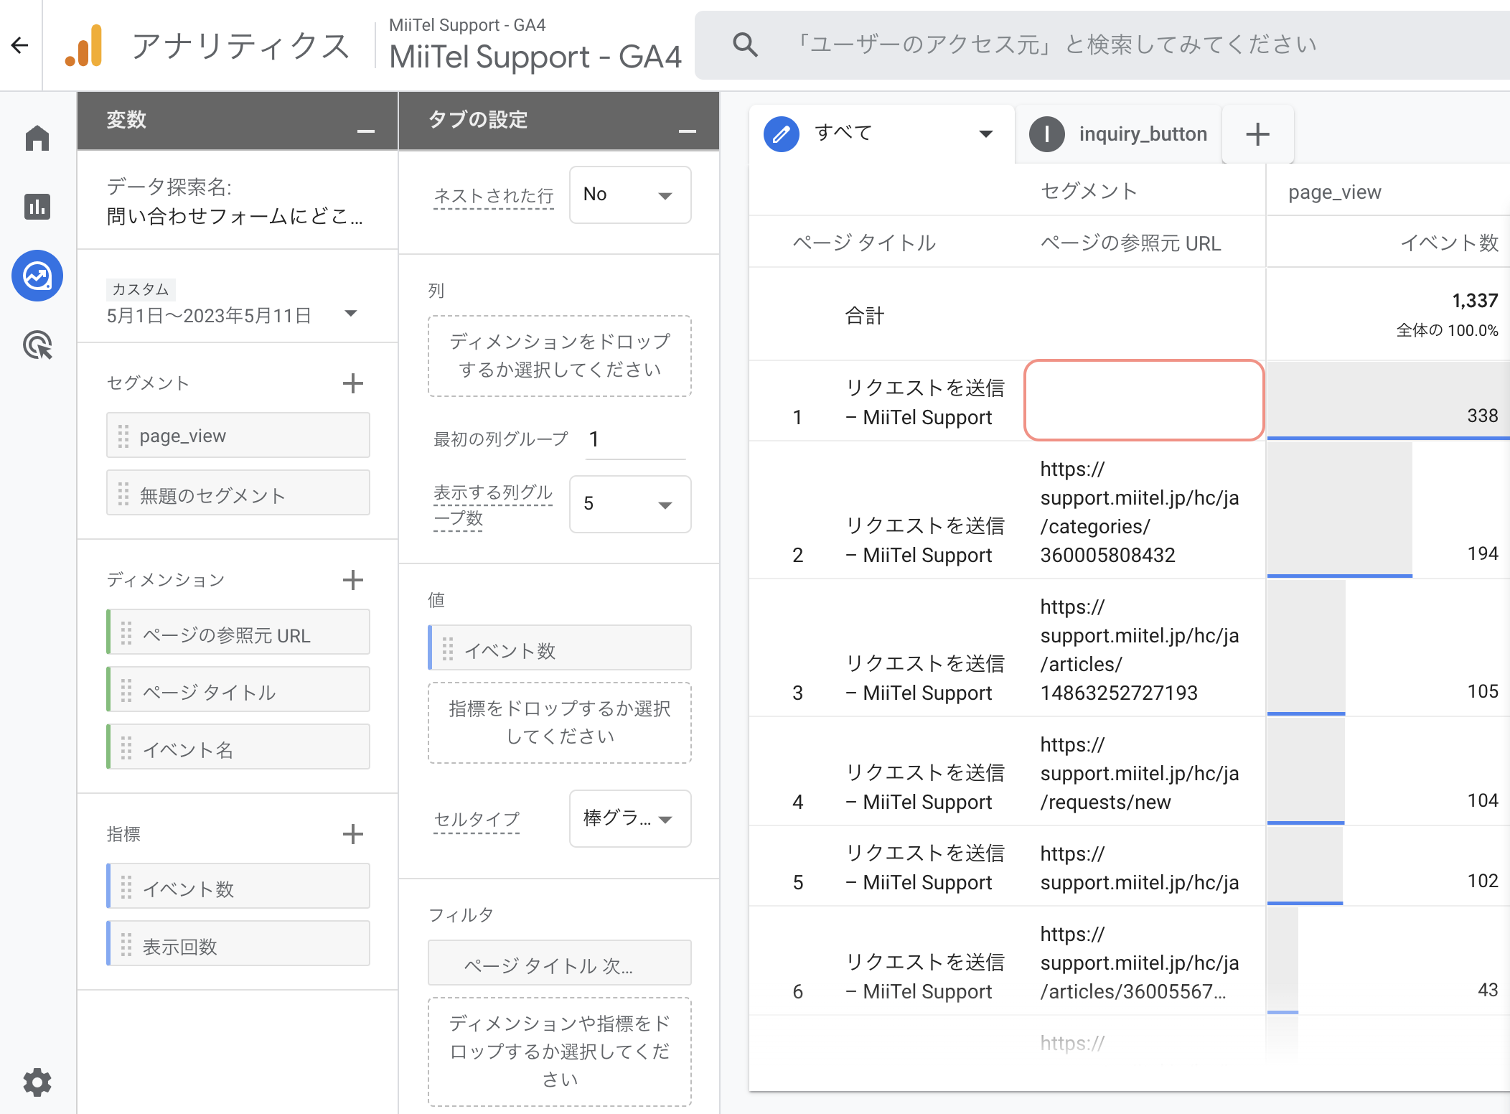Image resolution: width=1510 pixels, height=1114 pixels.
Task: Select the ページ タイトル dimension chip
Action: [x=238, y=690]
